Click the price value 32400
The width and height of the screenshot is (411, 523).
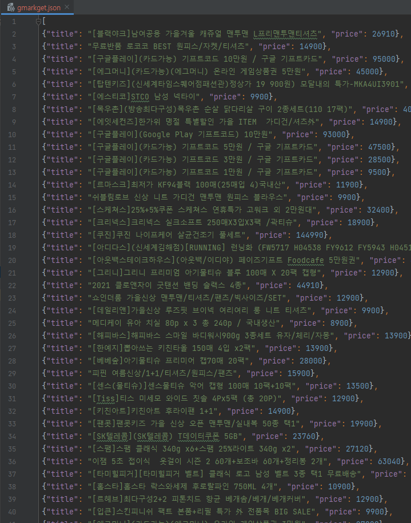click(378, 210)
